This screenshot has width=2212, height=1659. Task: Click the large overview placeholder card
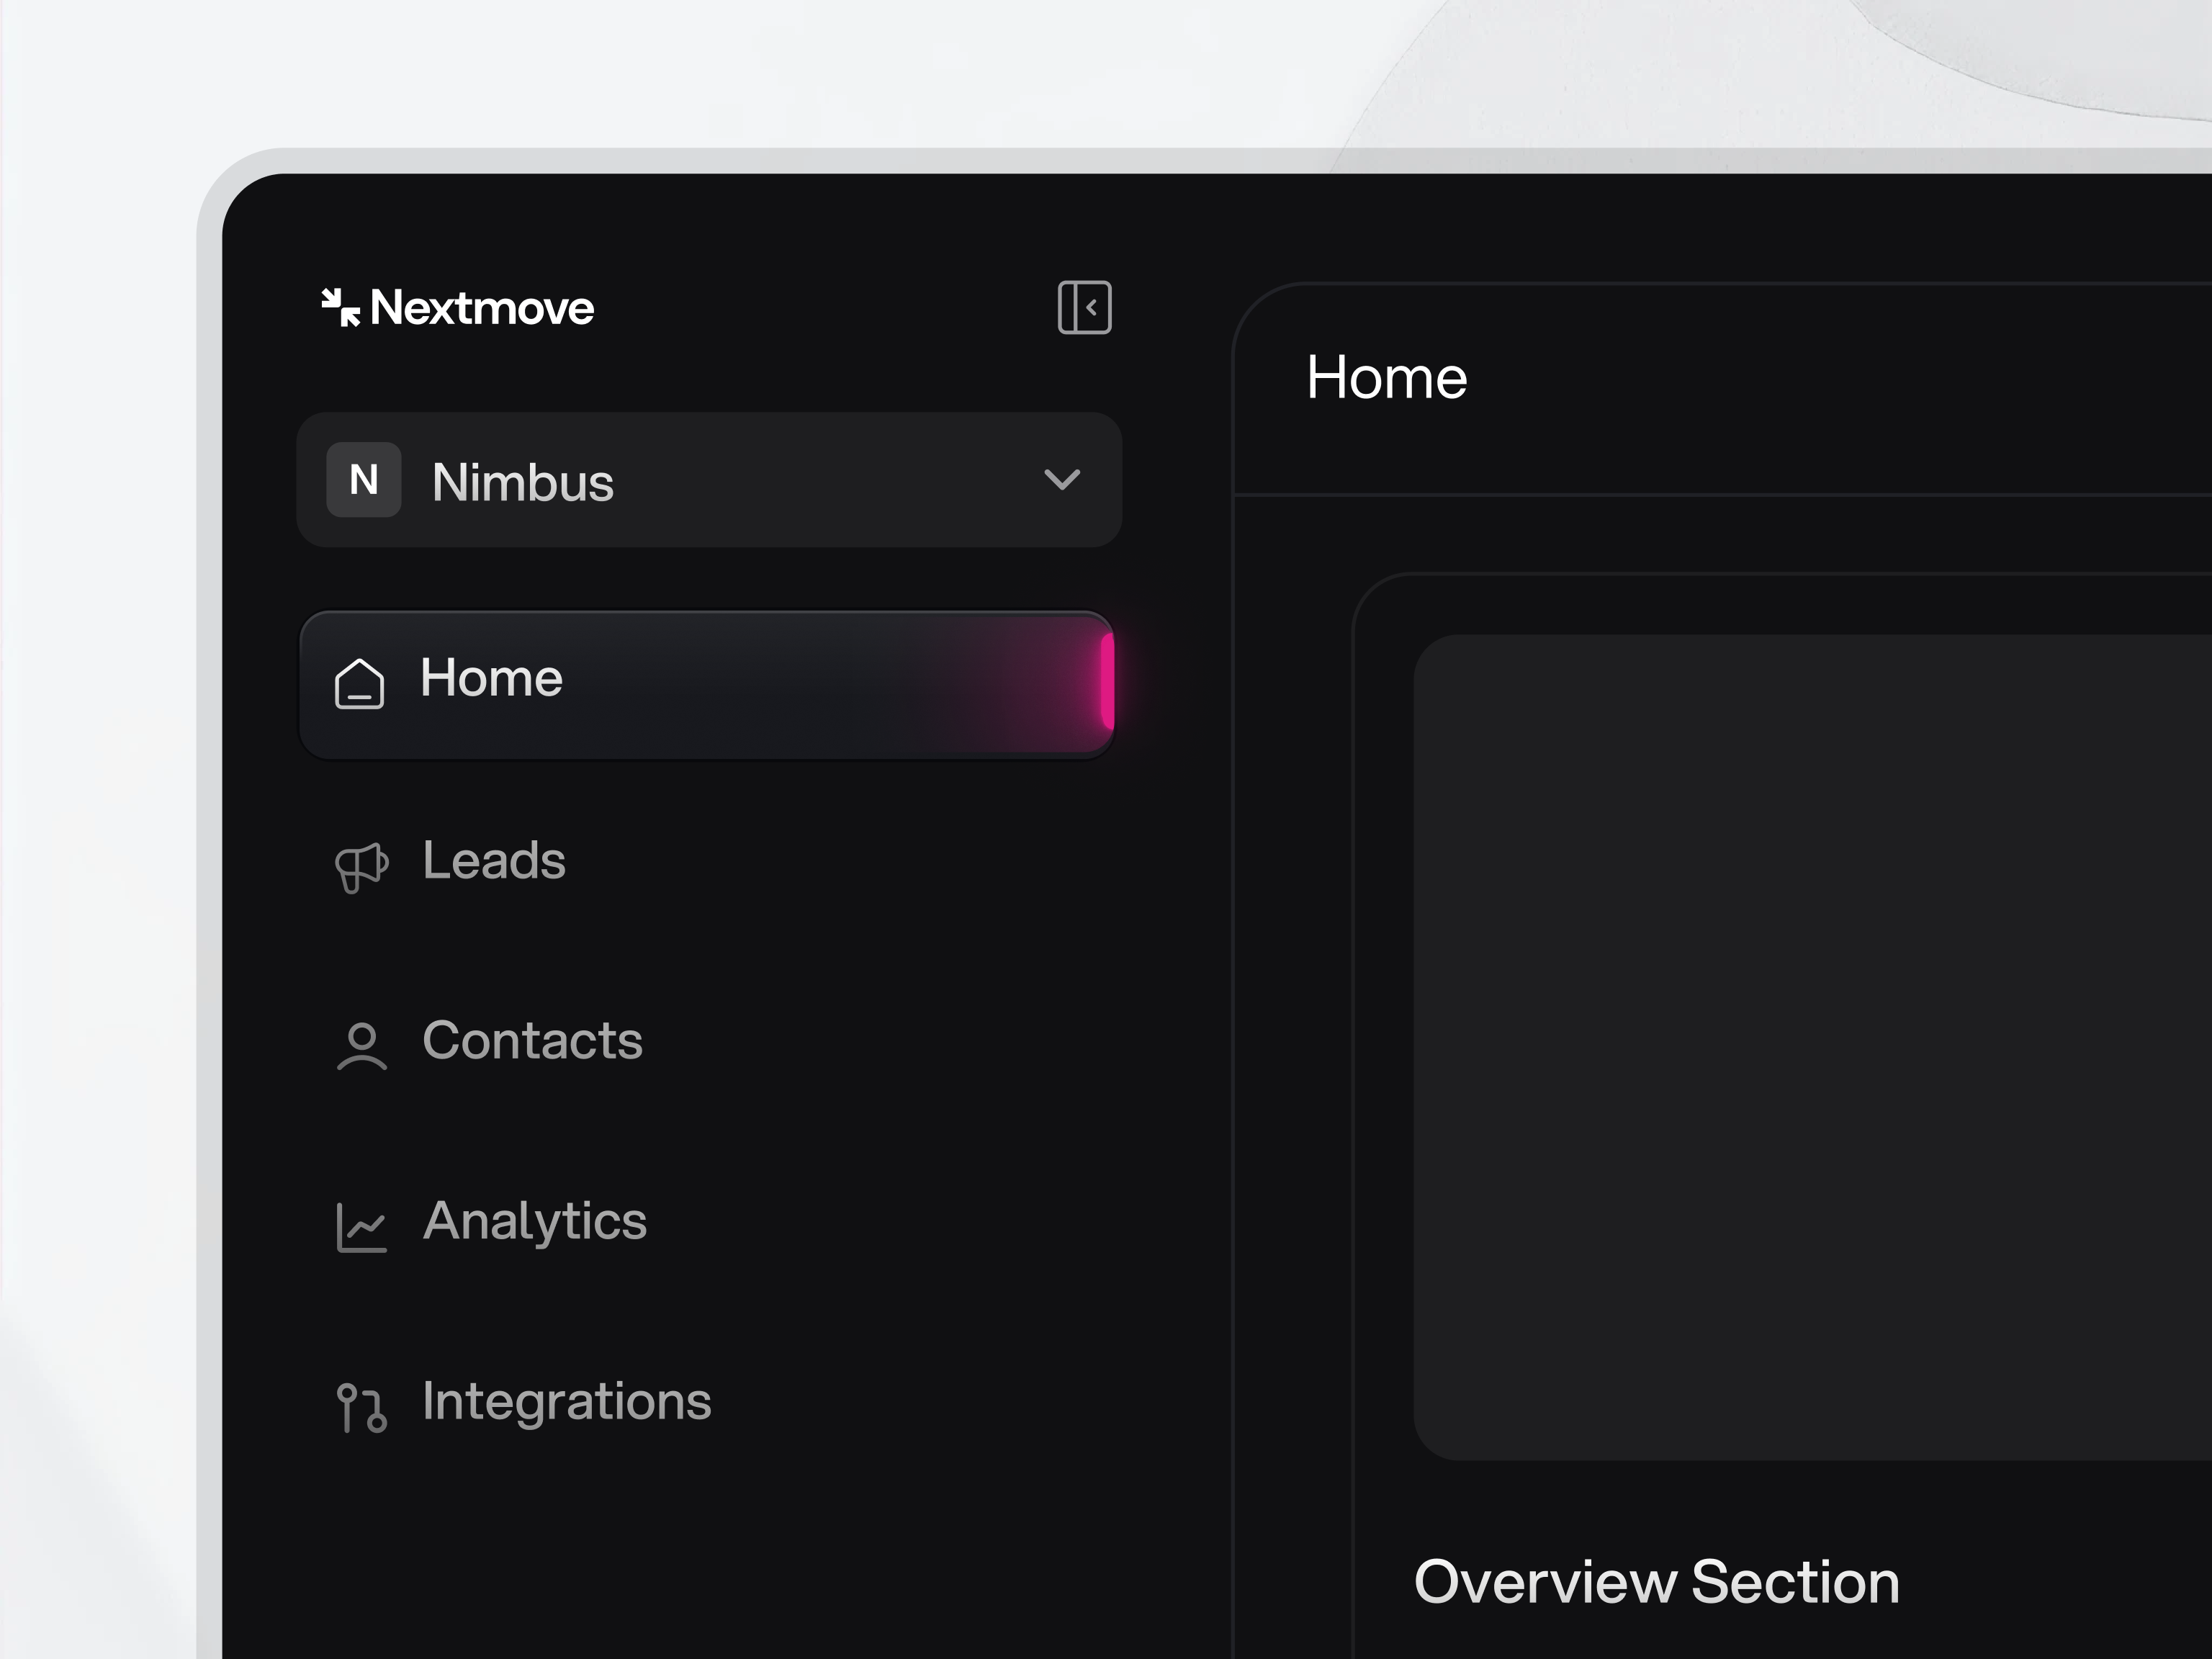point(1812,1047)
